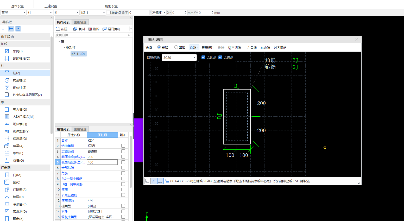Select the 门(M) door tool
404x221 pixels.
[x=17, y=175]
